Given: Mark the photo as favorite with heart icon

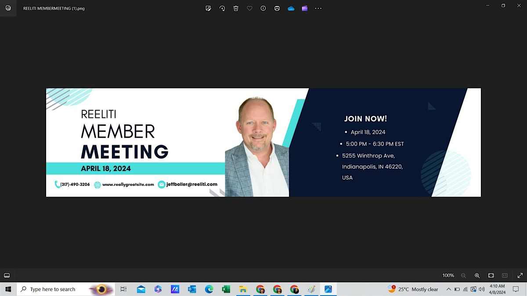Looking at the screenshot, I should pos(249,8).
